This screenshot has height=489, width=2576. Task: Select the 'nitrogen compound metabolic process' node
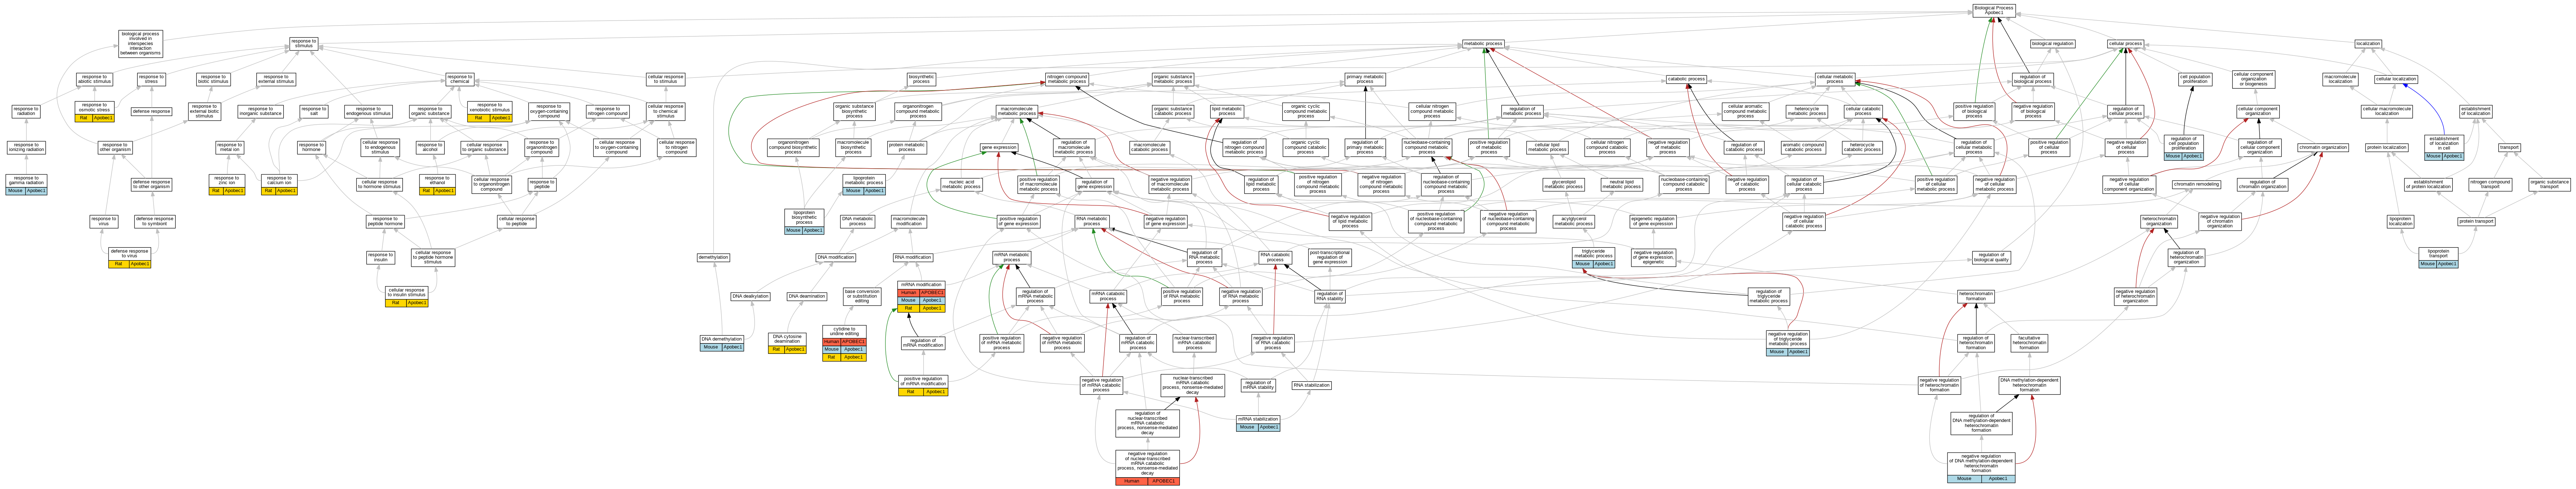(x=1067, y=79)
